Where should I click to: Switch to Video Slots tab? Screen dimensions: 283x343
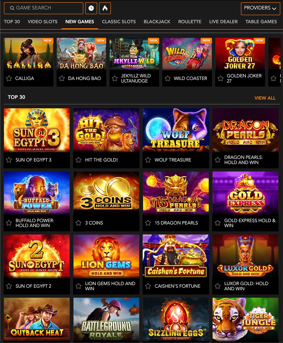42,22
